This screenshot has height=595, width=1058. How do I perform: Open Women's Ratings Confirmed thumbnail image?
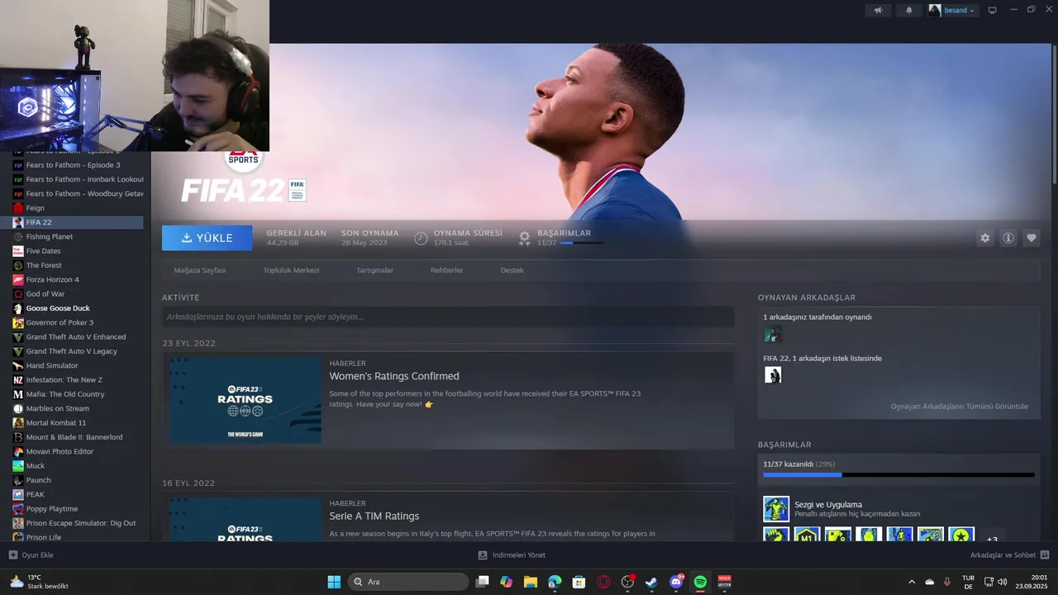point(245,400)
